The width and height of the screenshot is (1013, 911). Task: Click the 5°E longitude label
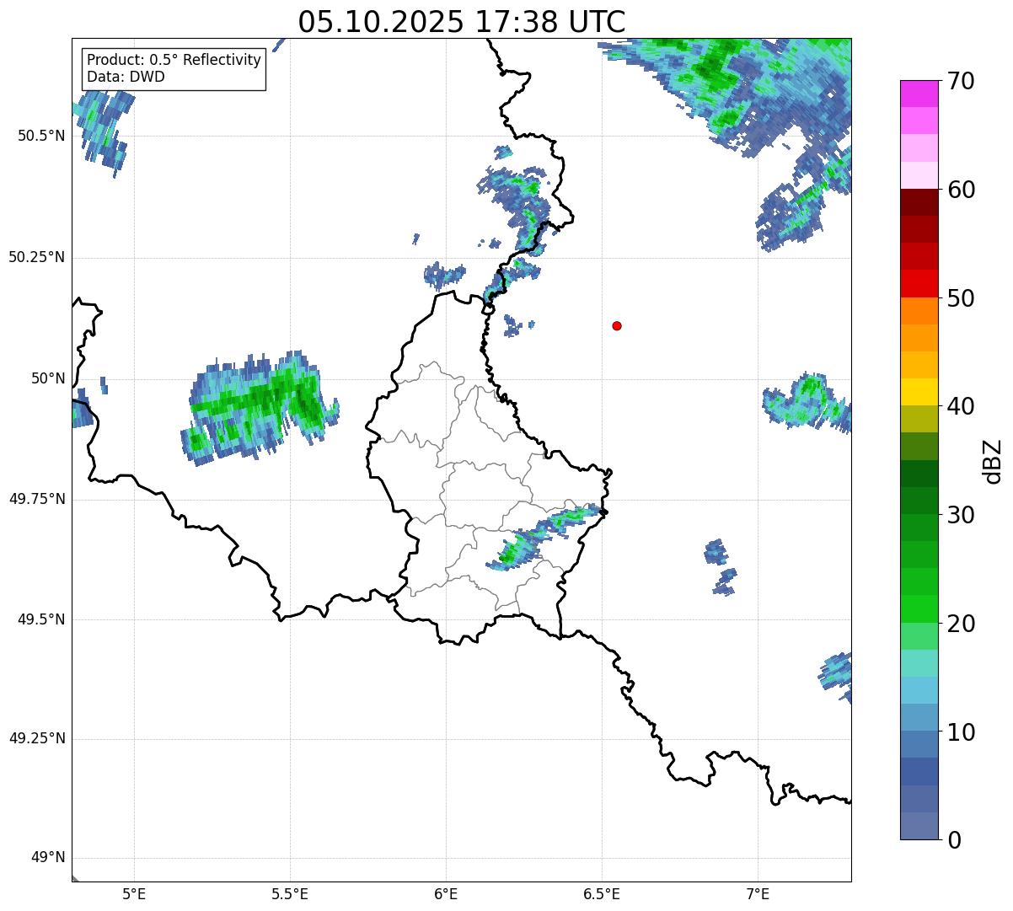(134, 894)
